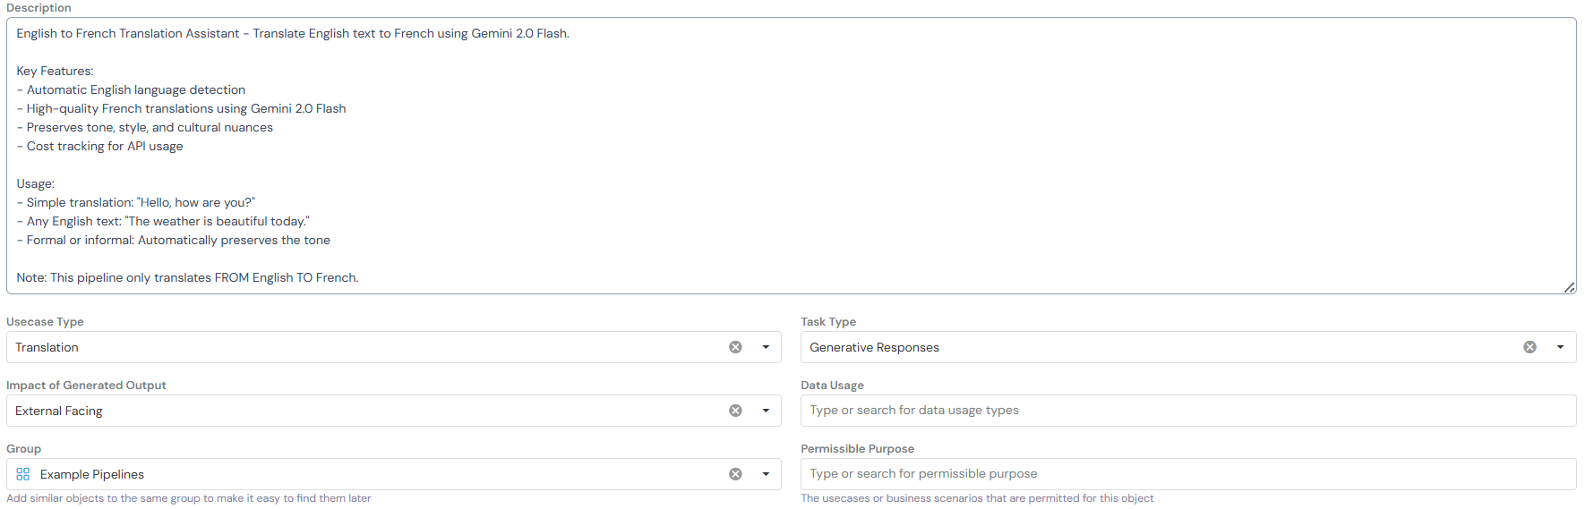Place cursor on the Description first line
Image resolution: width=1585 pixels, height=509 pixels.
[293, 34]
